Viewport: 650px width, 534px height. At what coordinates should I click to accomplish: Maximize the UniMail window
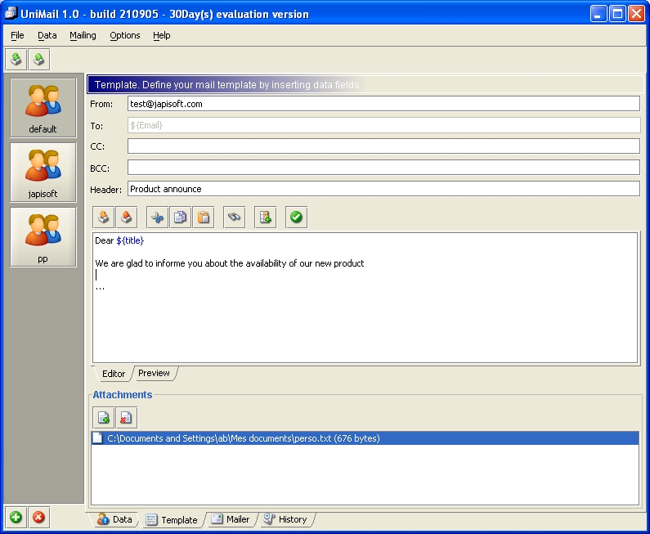[617, 14]
